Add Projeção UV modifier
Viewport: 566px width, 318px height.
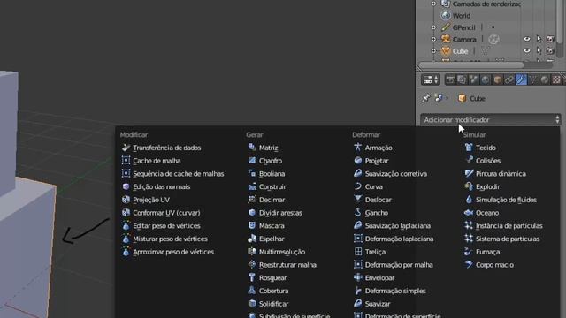tap(145, 200)
